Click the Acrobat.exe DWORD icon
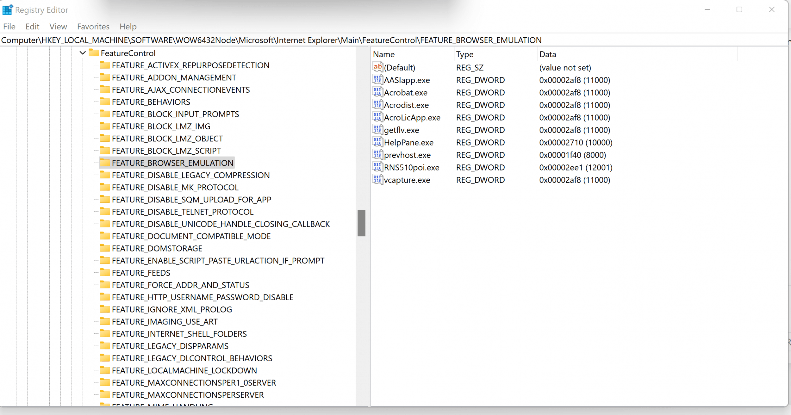This screenshot has height=415, width=791. pyautogui.click(x=378, y=92)
